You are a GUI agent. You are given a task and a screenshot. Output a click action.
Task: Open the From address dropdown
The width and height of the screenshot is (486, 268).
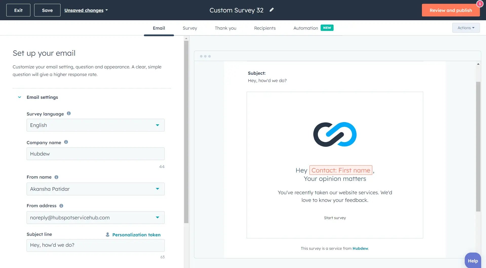pyautogui.click(x=95, y=218)
